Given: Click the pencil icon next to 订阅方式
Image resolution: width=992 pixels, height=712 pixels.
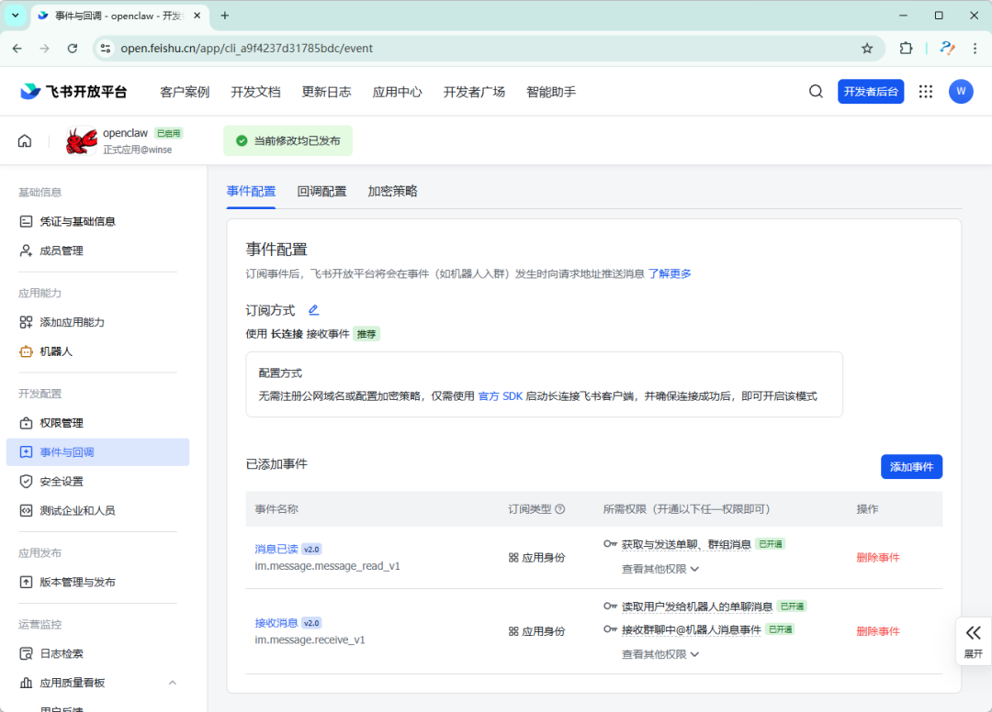Looking at the screenshot, I should (x=313, y=310).
